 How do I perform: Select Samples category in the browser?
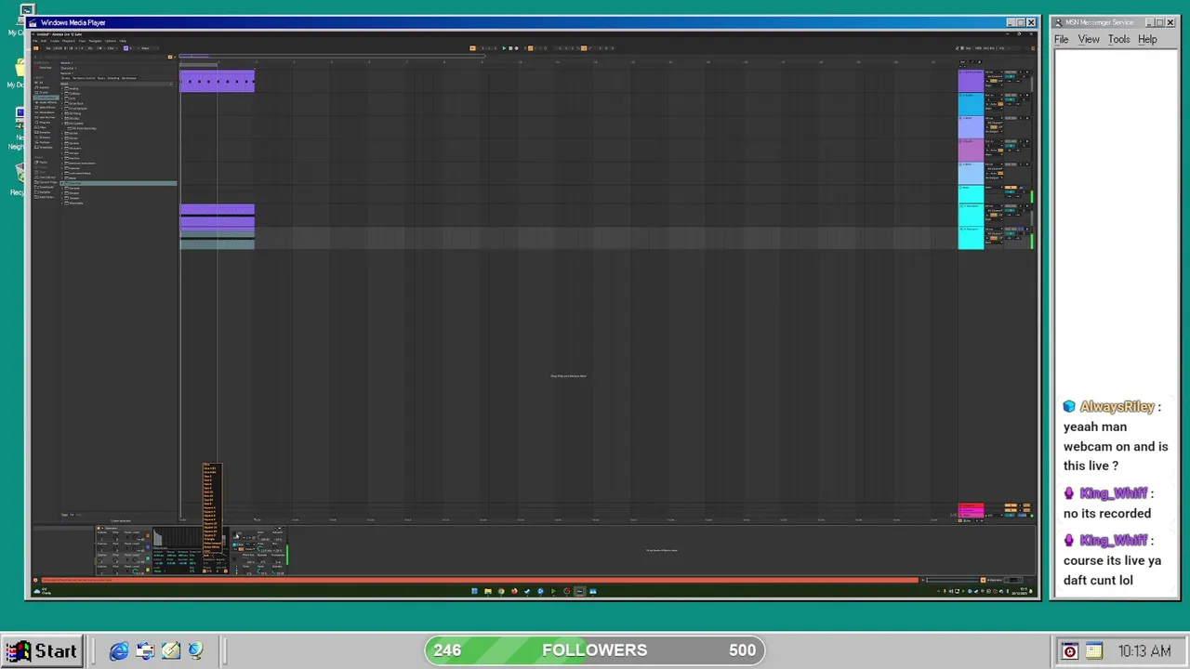point(44,132)
